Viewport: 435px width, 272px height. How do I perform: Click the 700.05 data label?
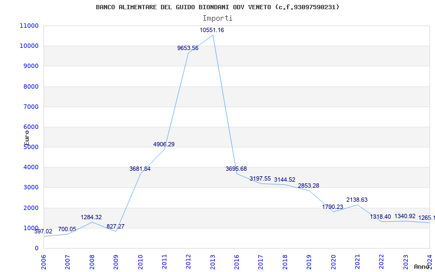67,229
